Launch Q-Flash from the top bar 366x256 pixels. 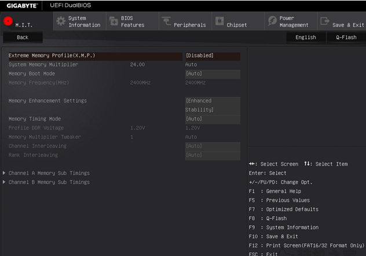(346, 37)
